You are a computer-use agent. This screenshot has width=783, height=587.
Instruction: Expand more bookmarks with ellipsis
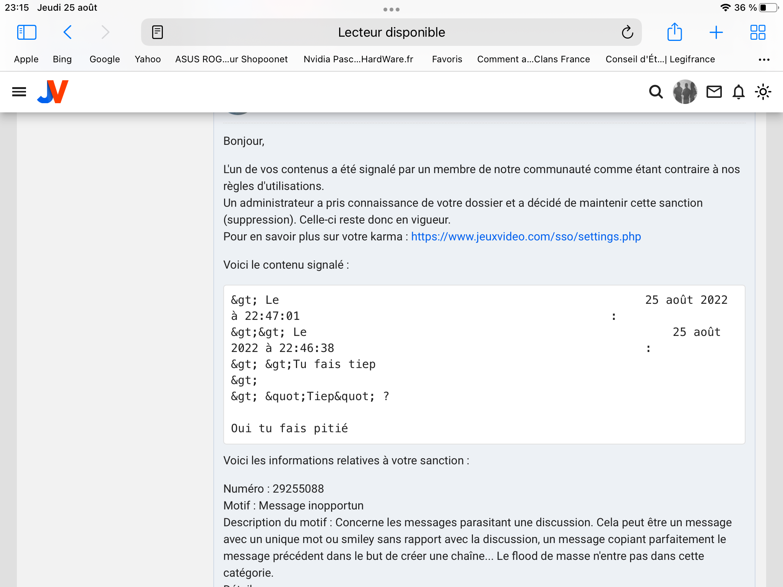764,60
